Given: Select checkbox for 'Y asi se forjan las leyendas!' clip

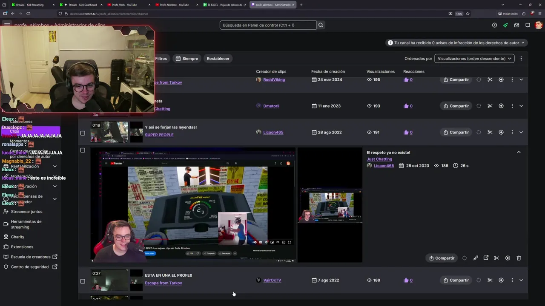Looking at the screenshot, I should (83, 133).
